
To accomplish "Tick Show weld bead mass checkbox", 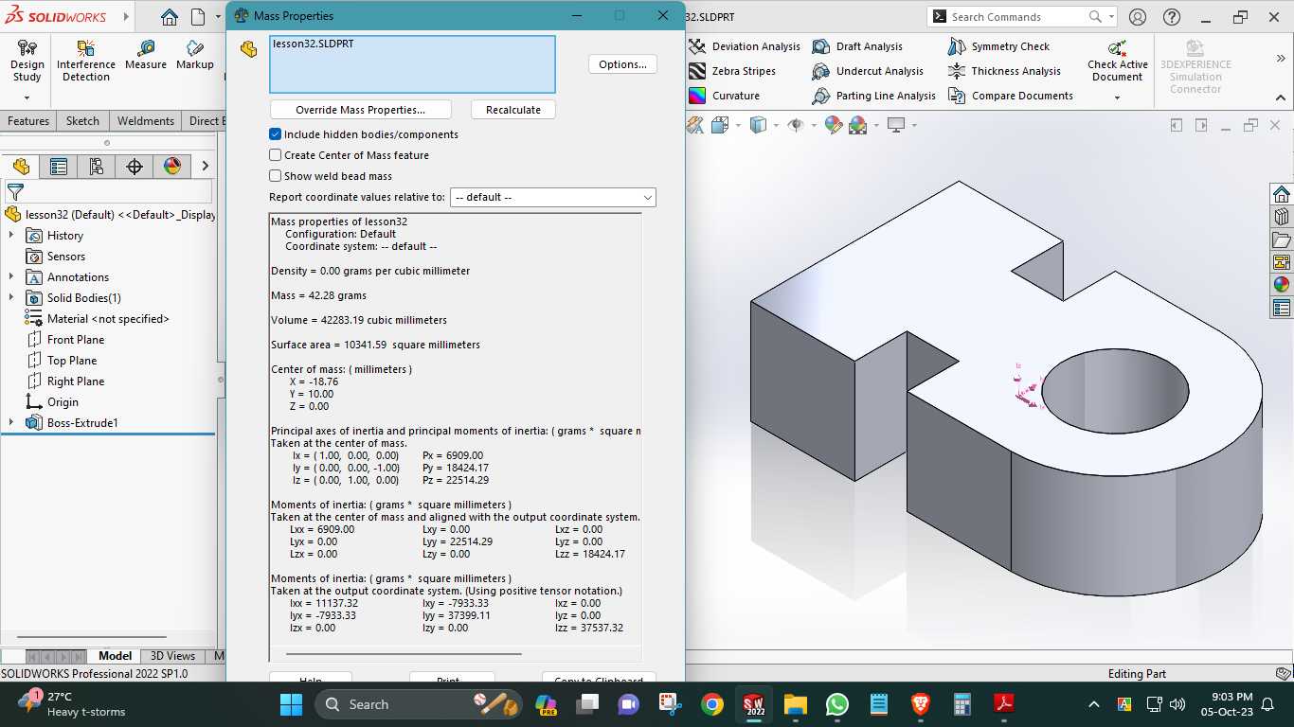I will click(276, 176).
